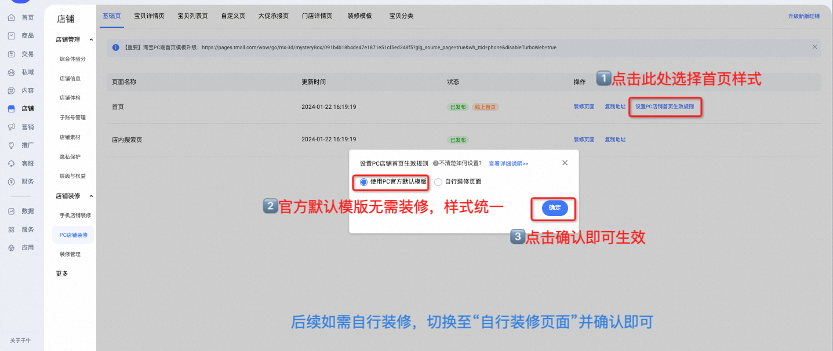Select 使用PC官方默认模版 radio option
The width and height of the screenshot is (833, 351).
click(x=363, y=182)
